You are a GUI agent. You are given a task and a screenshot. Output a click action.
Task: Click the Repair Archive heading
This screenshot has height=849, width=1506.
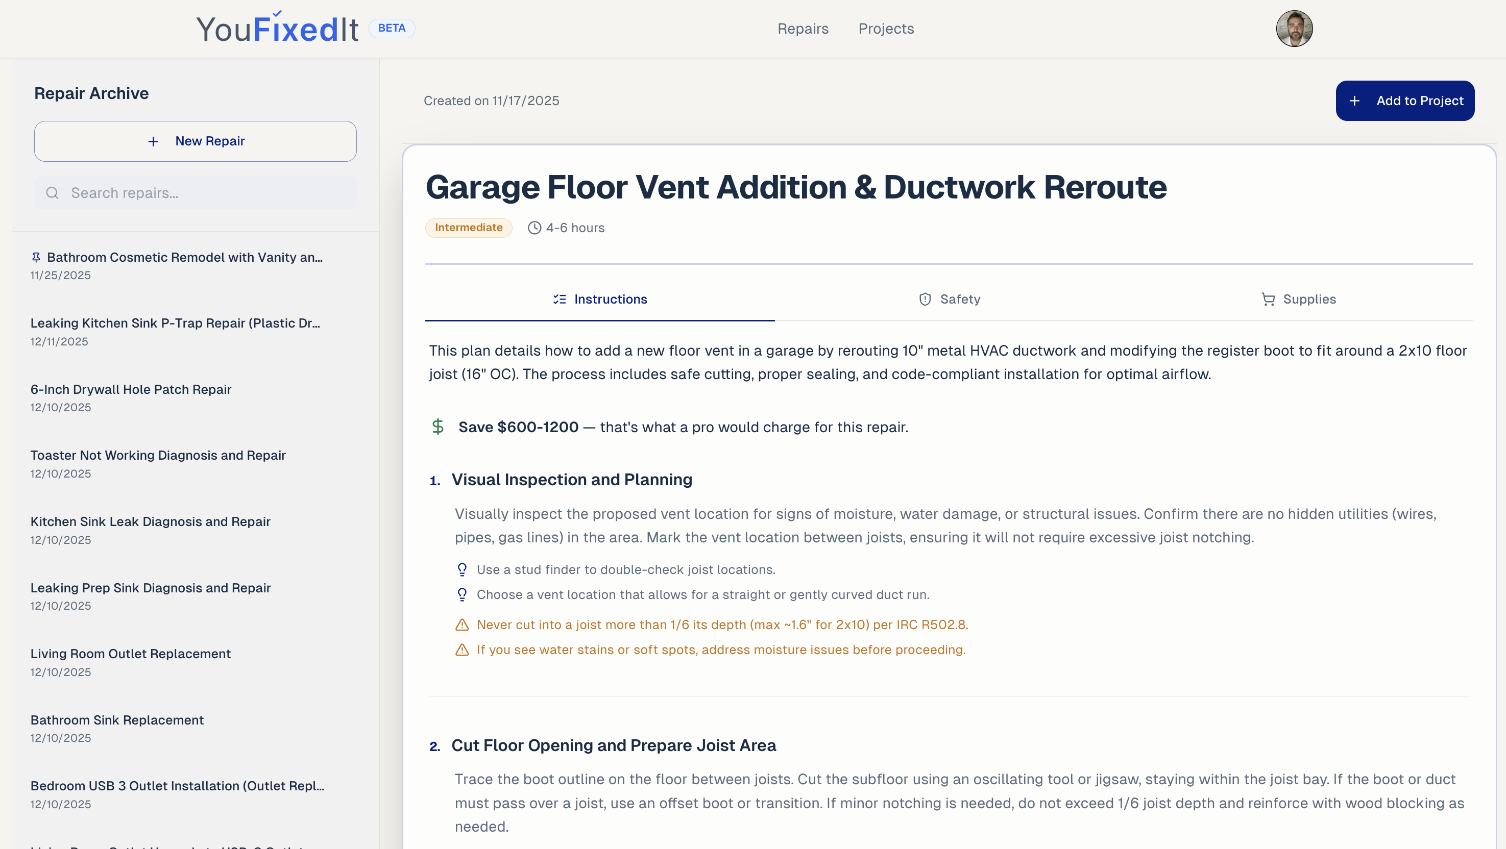91,93
